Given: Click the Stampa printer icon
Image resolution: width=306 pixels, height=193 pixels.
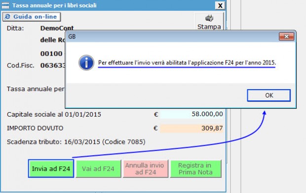Looking at the screenshot, I should 209,18.
